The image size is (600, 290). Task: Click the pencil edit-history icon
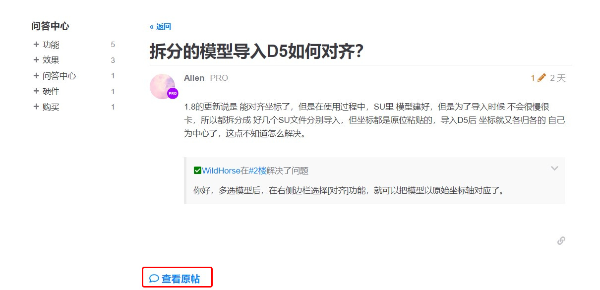pyautogui.click(x=541, y=78)
